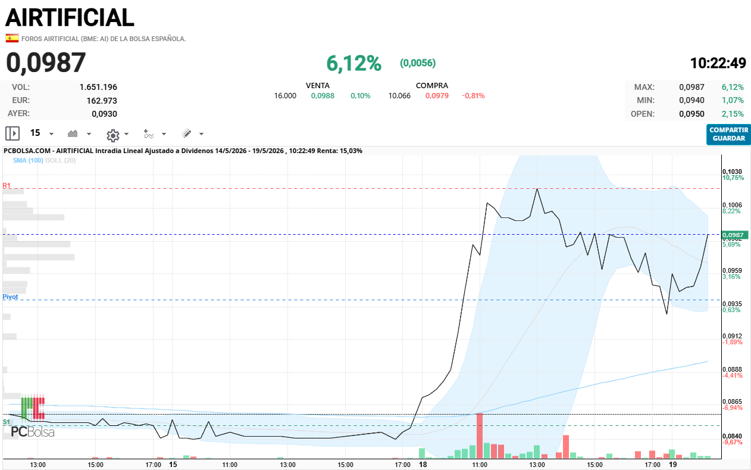Click the EUR value 162.973
The height and width of the screenshot is (470, 751).
tap(102, 100)
